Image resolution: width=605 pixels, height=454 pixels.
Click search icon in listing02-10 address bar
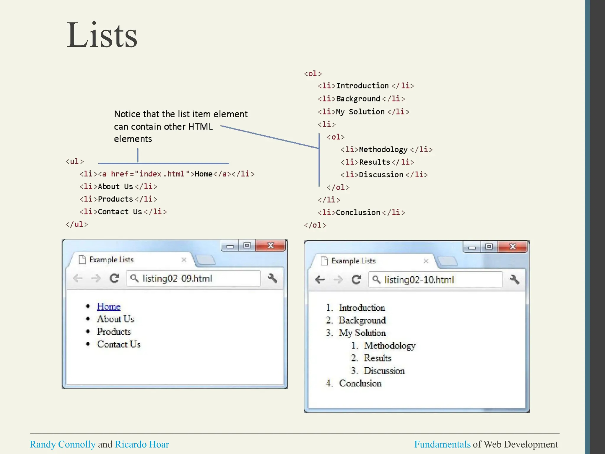tap(376, 279)
